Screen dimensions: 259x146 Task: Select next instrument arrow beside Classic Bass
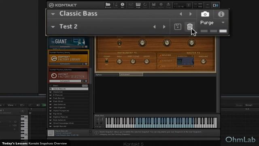191,14
